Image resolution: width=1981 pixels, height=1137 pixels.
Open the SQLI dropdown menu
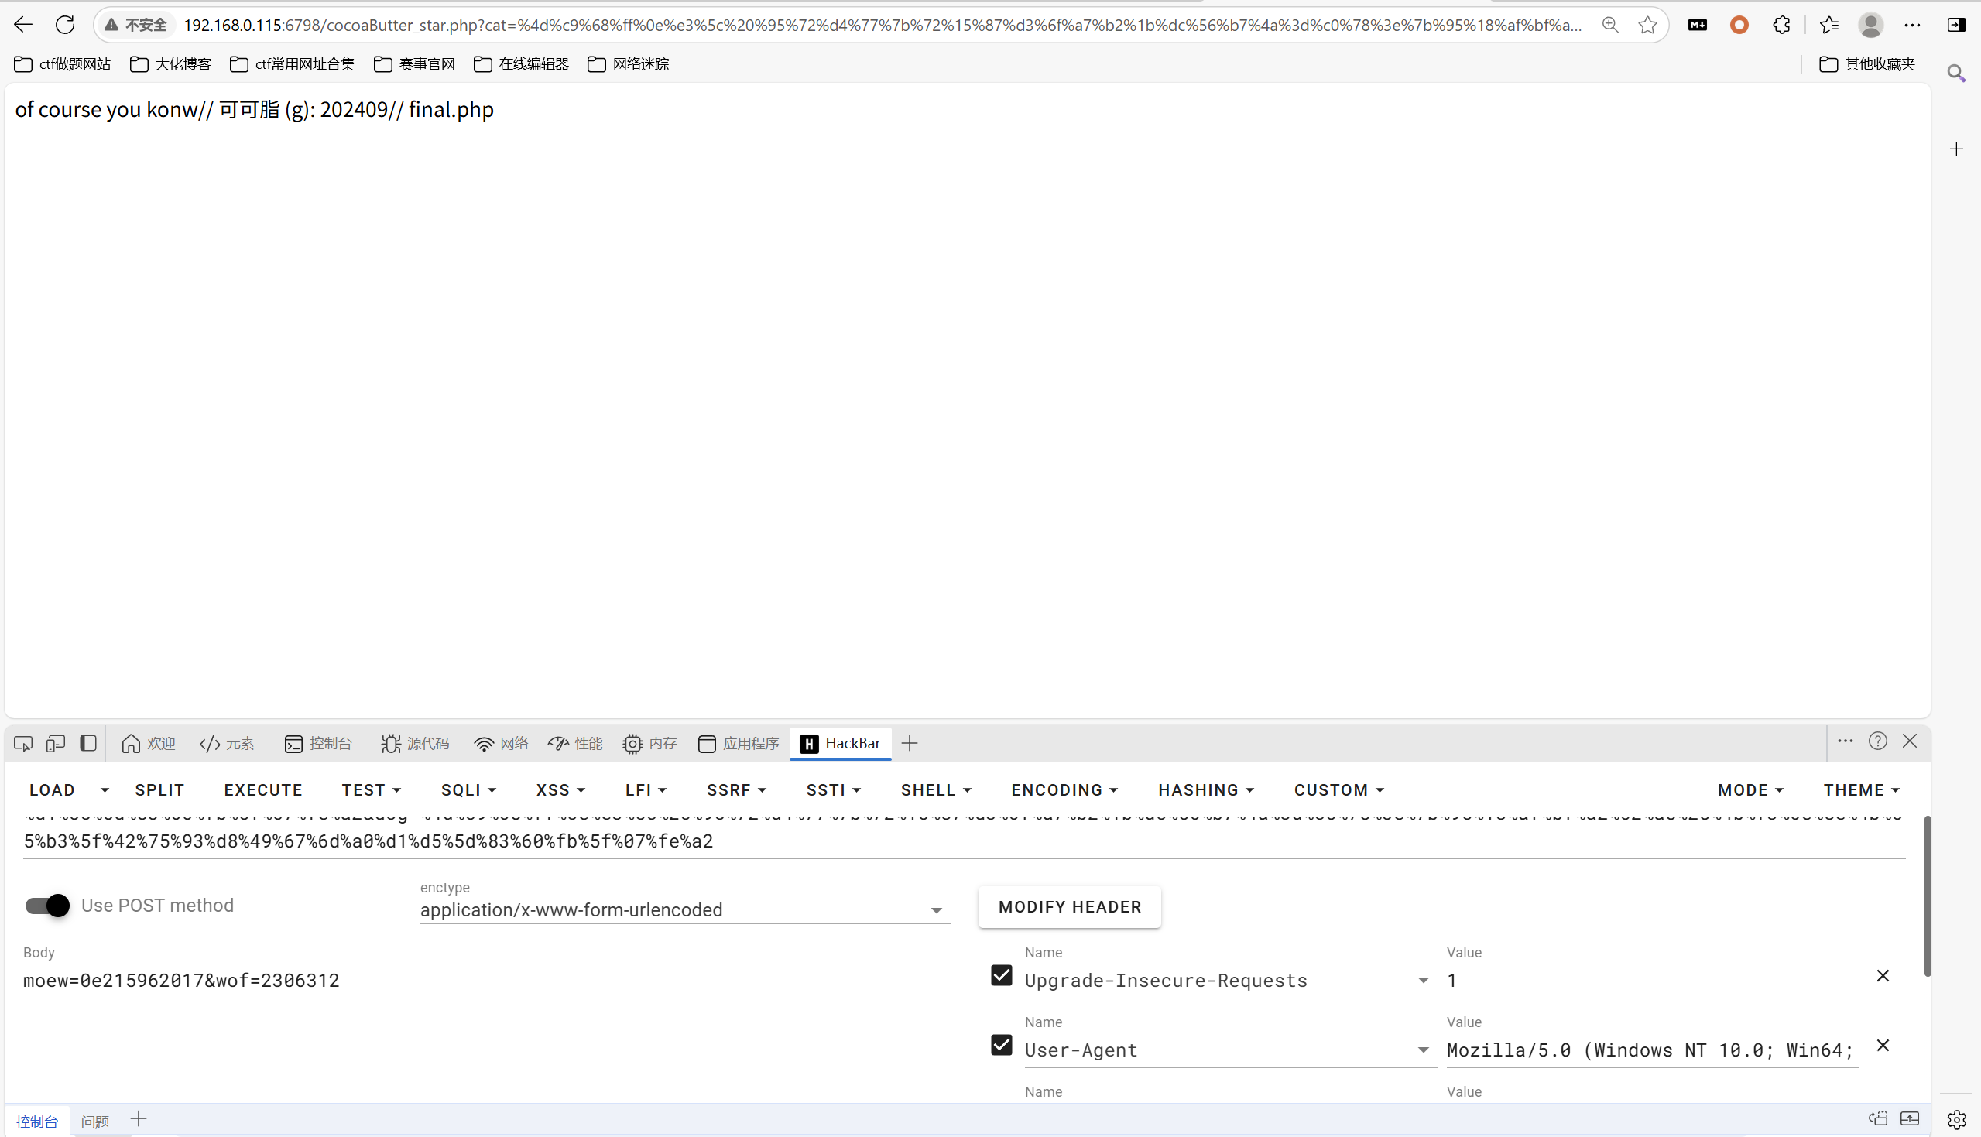coord(468,790)
